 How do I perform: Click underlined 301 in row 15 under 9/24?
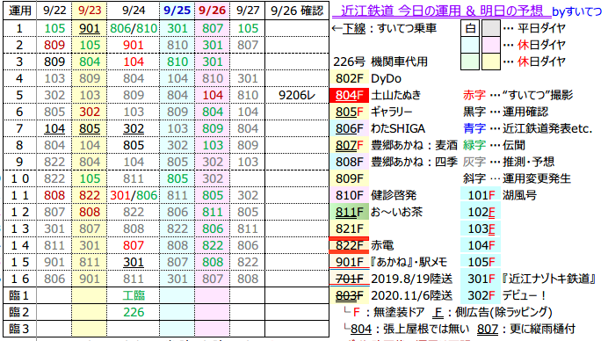pyautogui.click(x=134, y=262)
